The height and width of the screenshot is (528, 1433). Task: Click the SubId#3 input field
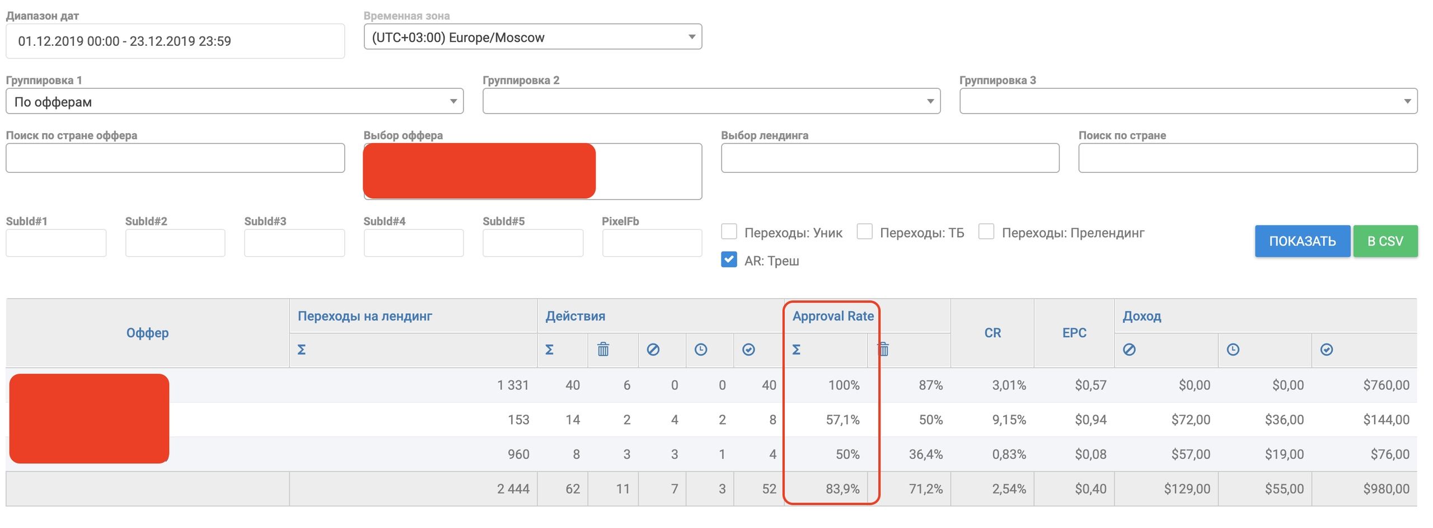click(x=294, y=243)
